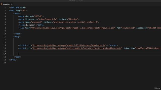Click the HTML file icon on index.html tab
Viewport: 161px width, 90px height.
pyautogui.click(x=2, y=4)
